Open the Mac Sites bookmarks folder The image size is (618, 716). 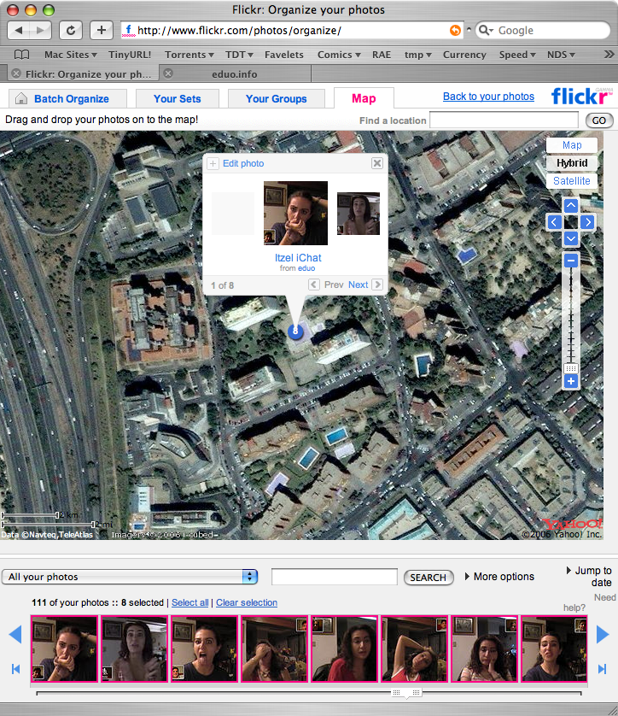point(70,55)
